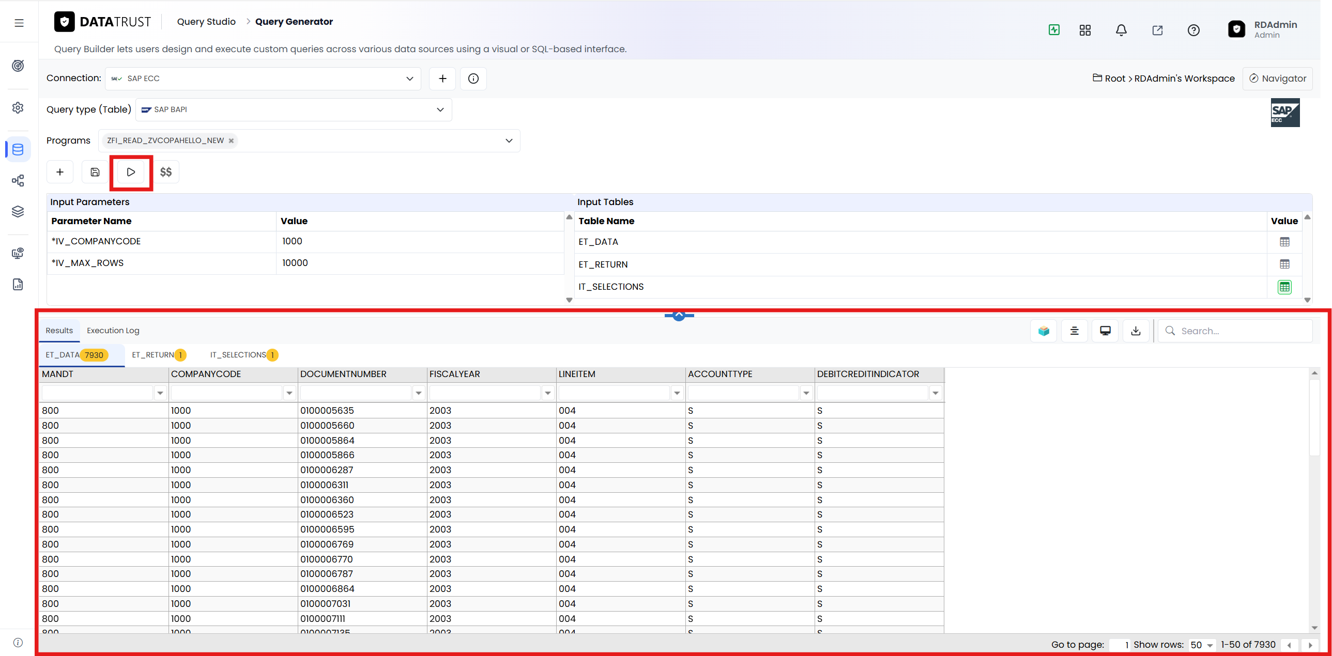Sort by the DOCUMENTNUMBER column header
Viewport: 1332px width, 656px height.
362,374
